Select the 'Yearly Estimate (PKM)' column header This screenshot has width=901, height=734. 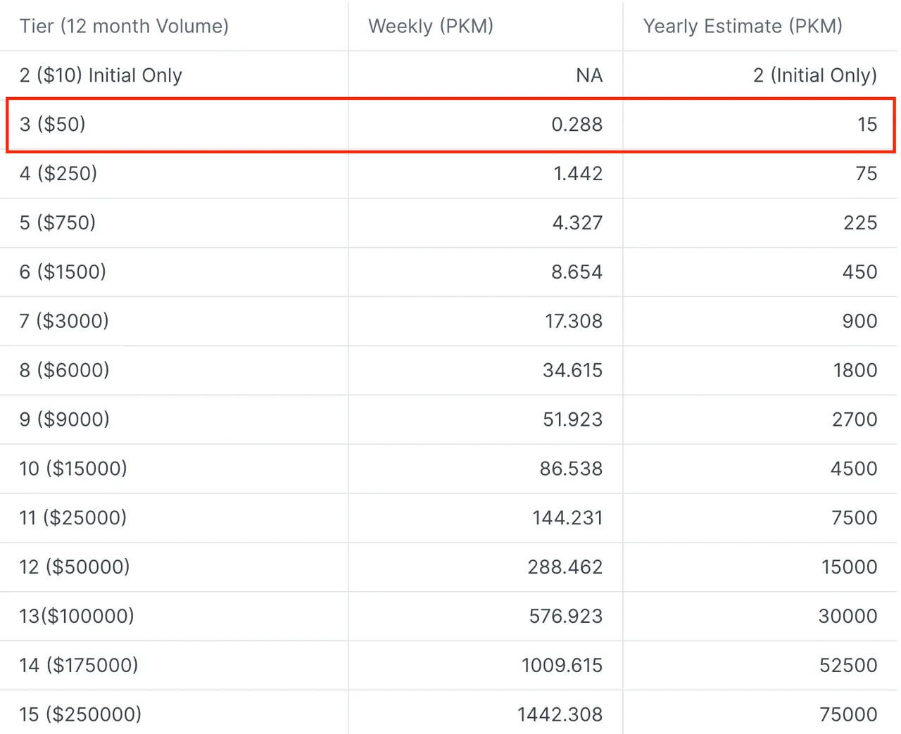(x=743, y=26)
